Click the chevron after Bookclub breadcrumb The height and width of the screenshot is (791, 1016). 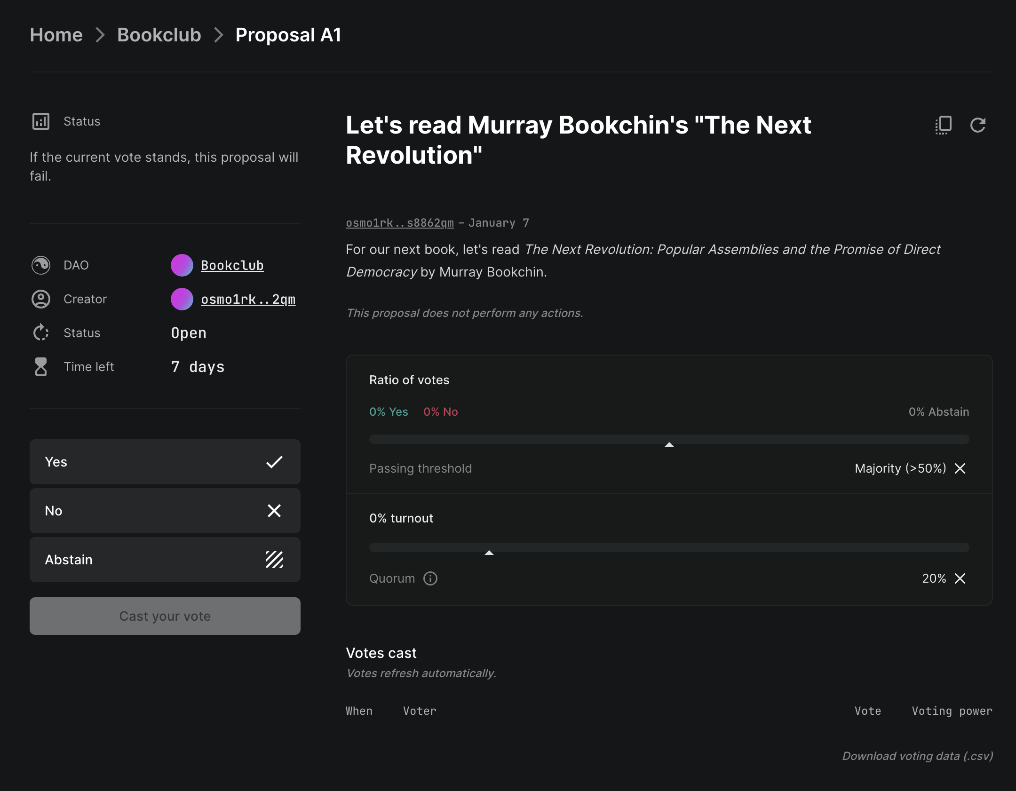[218, 35]
